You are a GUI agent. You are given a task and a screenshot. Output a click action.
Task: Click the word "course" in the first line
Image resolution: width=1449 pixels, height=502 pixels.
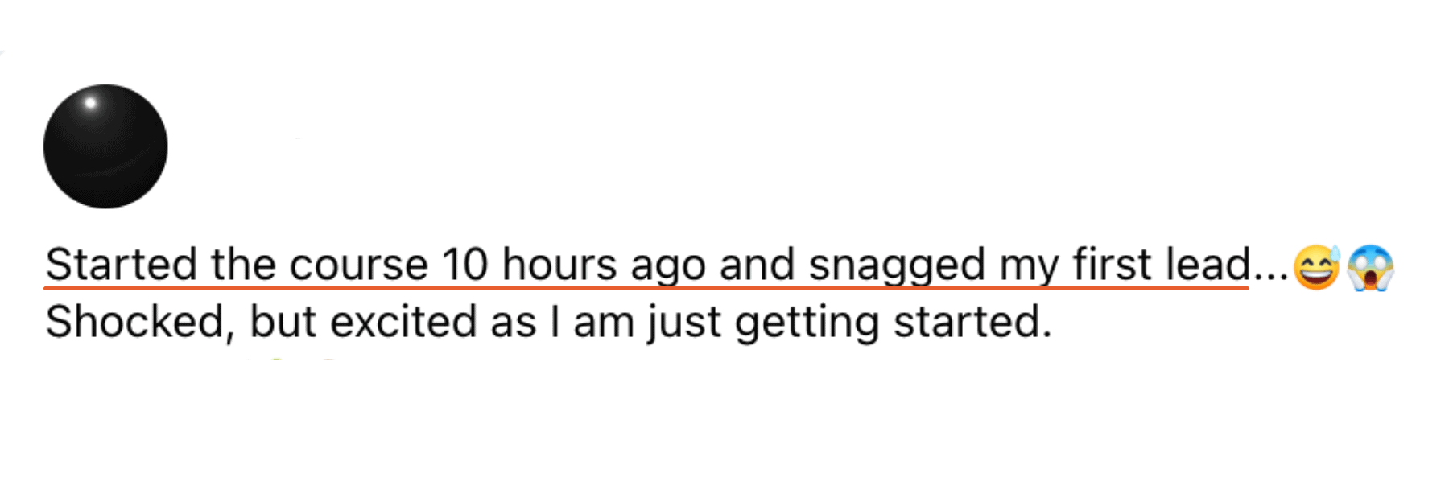[x=358, y=265]
